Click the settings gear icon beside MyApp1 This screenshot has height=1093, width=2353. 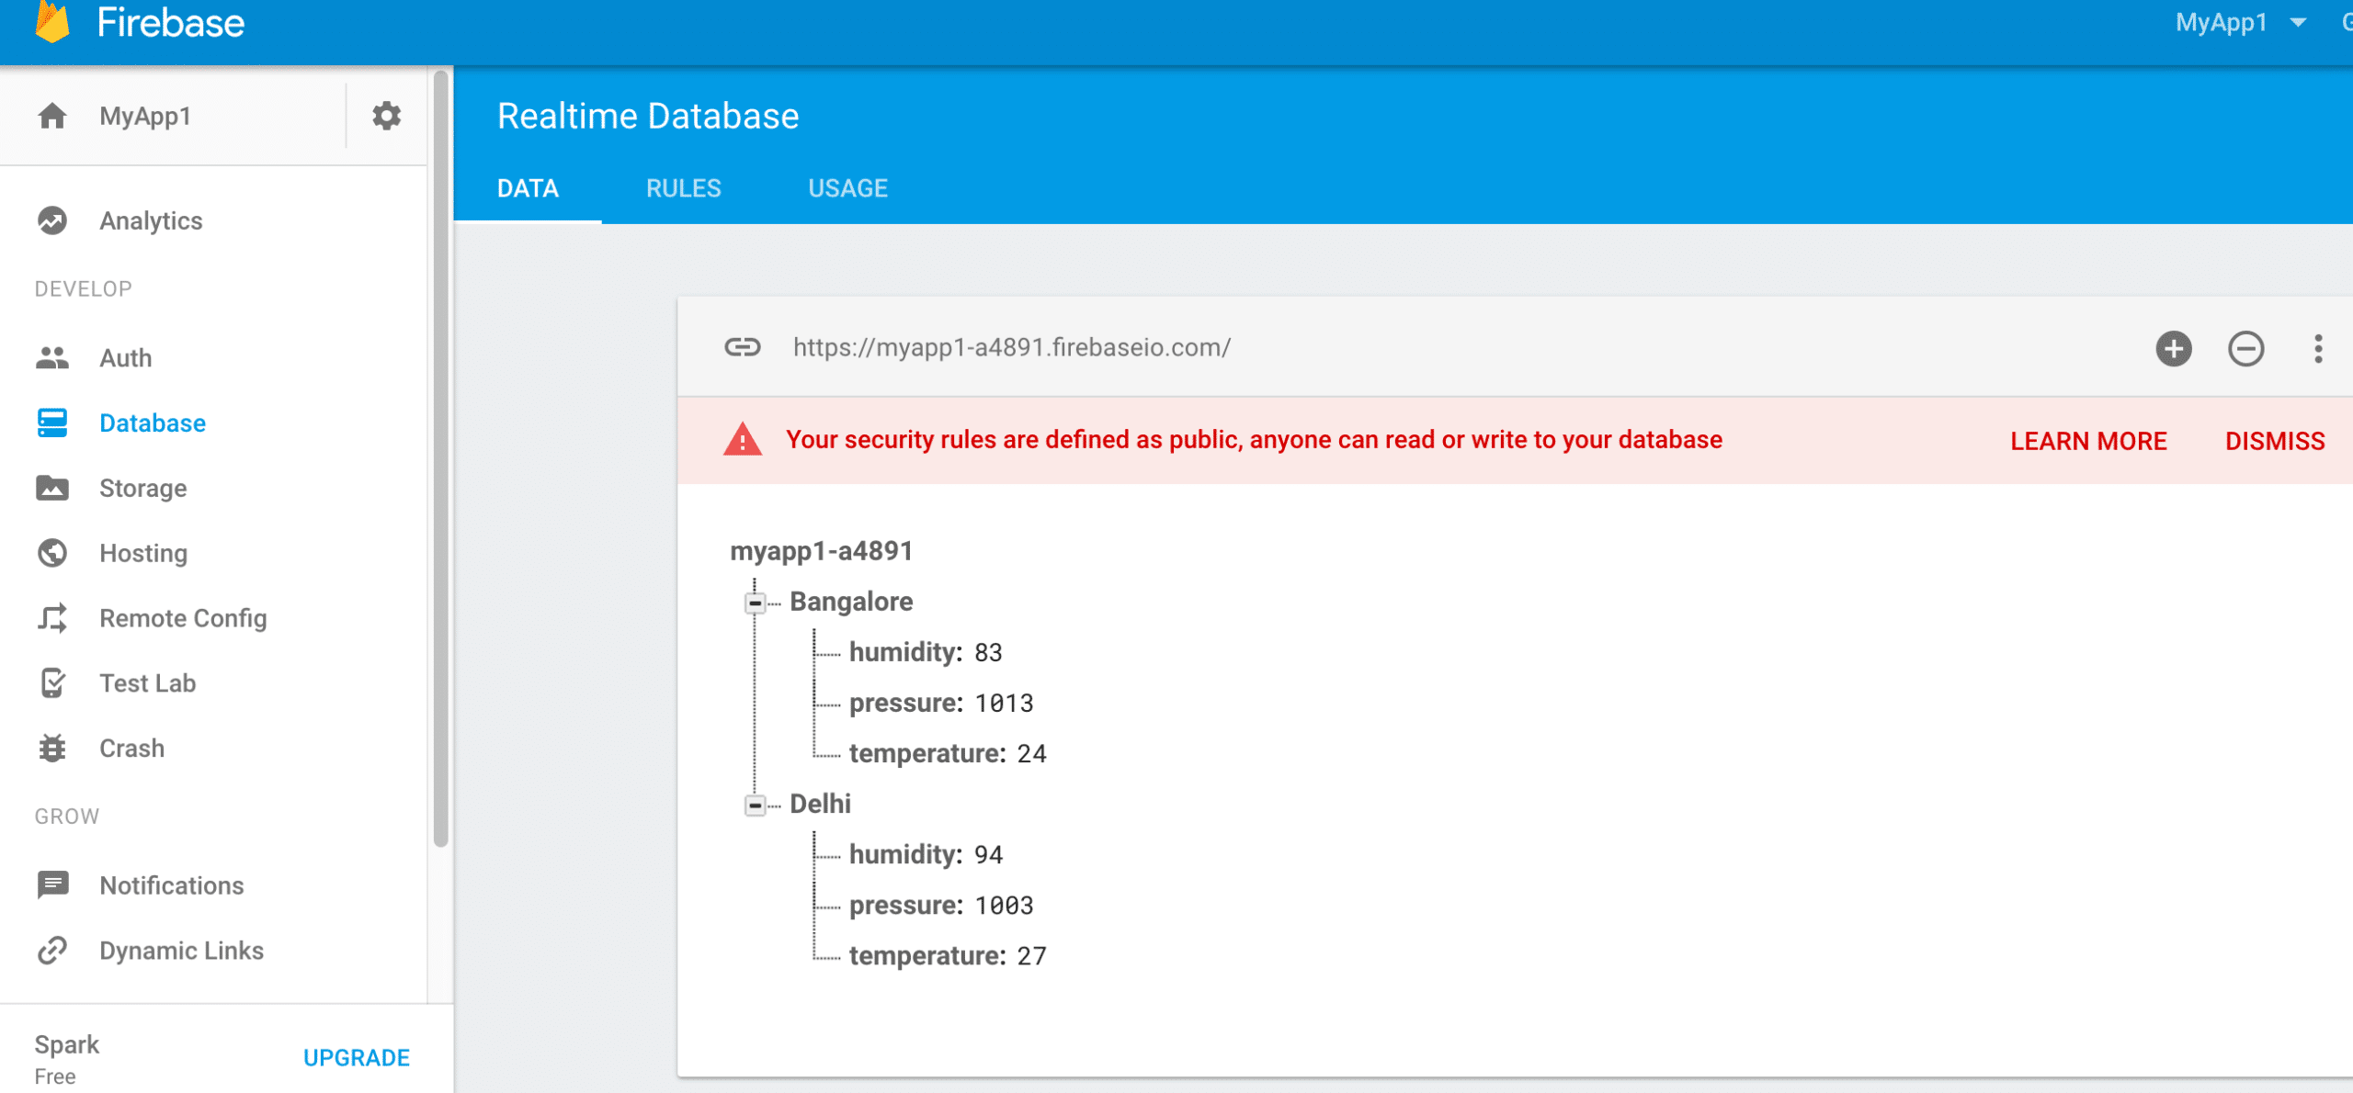(x=386, y=116)
